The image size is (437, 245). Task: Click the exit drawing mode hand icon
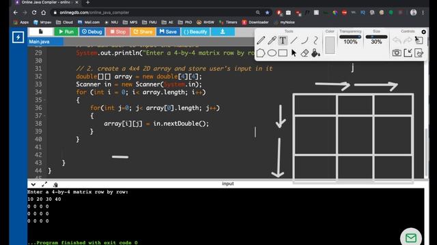[x=419, y=53]
